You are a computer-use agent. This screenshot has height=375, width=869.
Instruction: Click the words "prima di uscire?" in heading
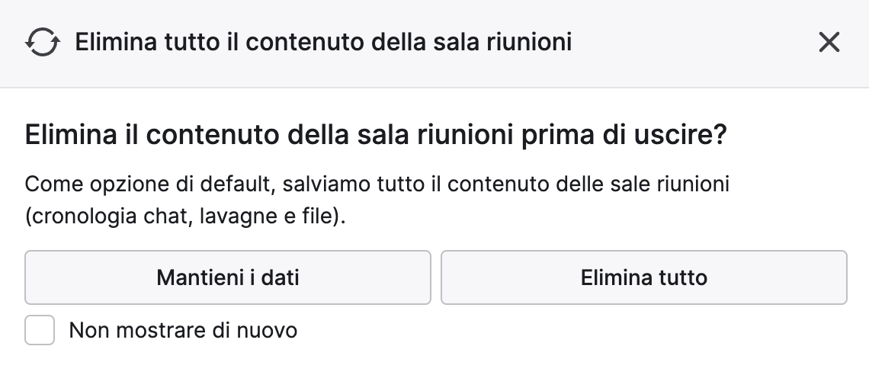(624, 135)
